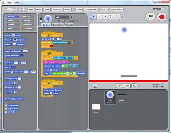Open the Pen block category
This screenshot has height=133, width=171.
tap(13, 28)
